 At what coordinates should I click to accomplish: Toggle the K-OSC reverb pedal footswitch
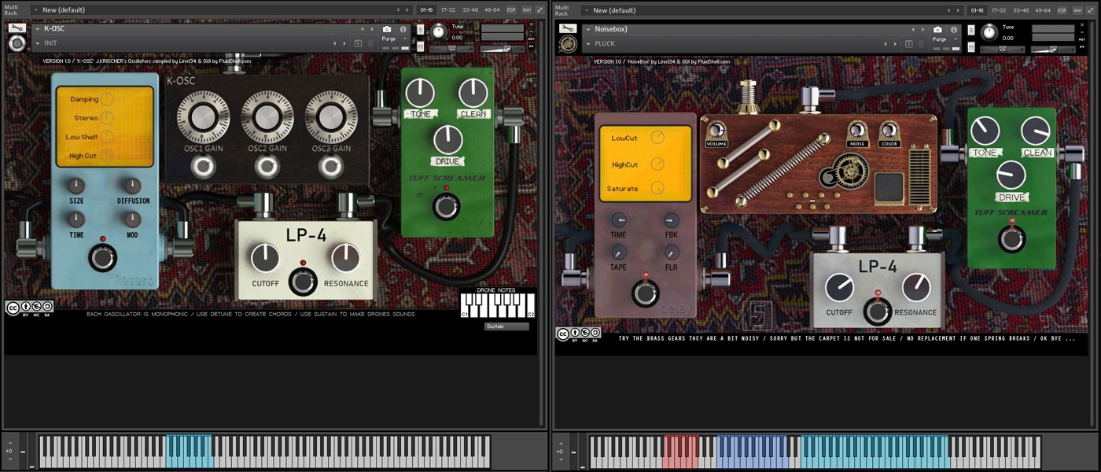(102, 257)
